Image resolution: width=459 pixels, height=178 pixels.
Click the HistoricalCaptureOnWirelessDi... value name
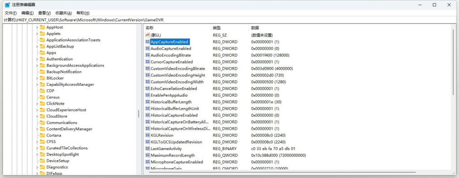[x=180, y=129]
